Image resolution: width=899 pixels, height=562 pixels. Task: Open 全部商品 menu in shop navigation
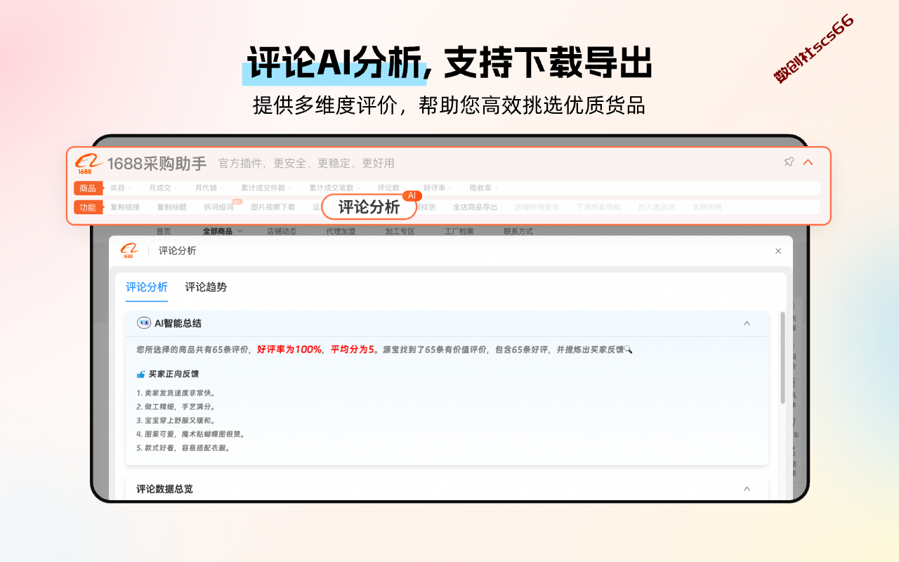[223, 231]
